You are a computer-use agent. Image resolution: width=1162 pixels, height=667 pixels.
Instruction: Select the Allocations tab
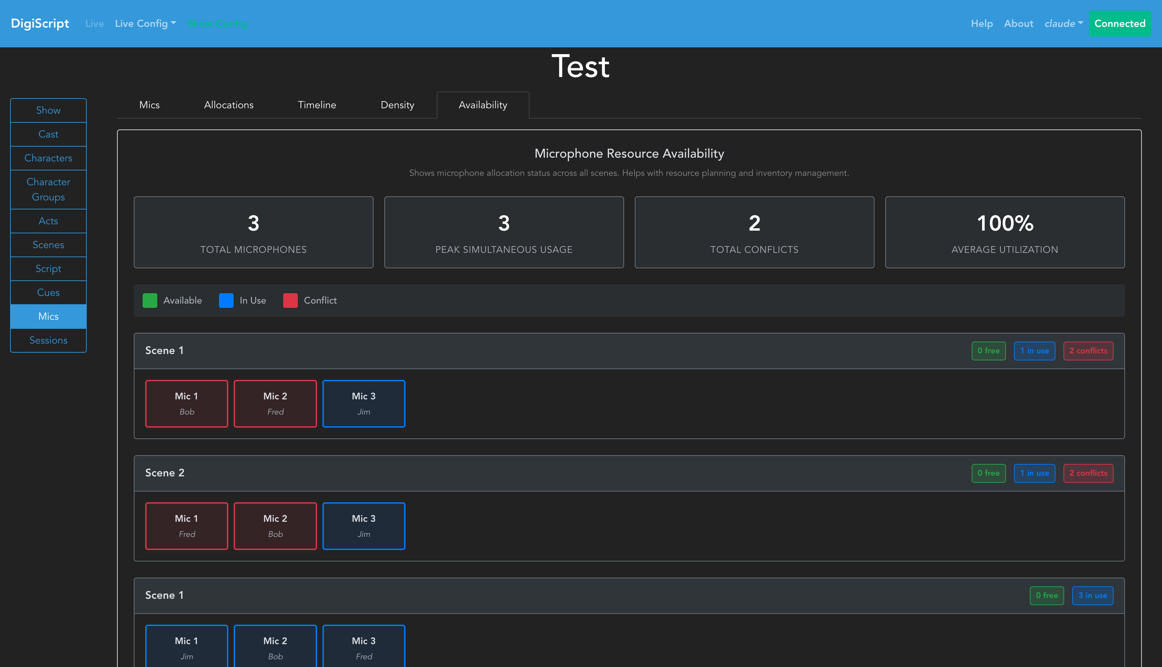(x=229, y=105)
